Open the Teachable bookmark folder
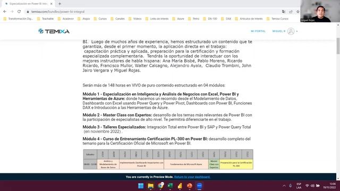 tap(45, 19)
